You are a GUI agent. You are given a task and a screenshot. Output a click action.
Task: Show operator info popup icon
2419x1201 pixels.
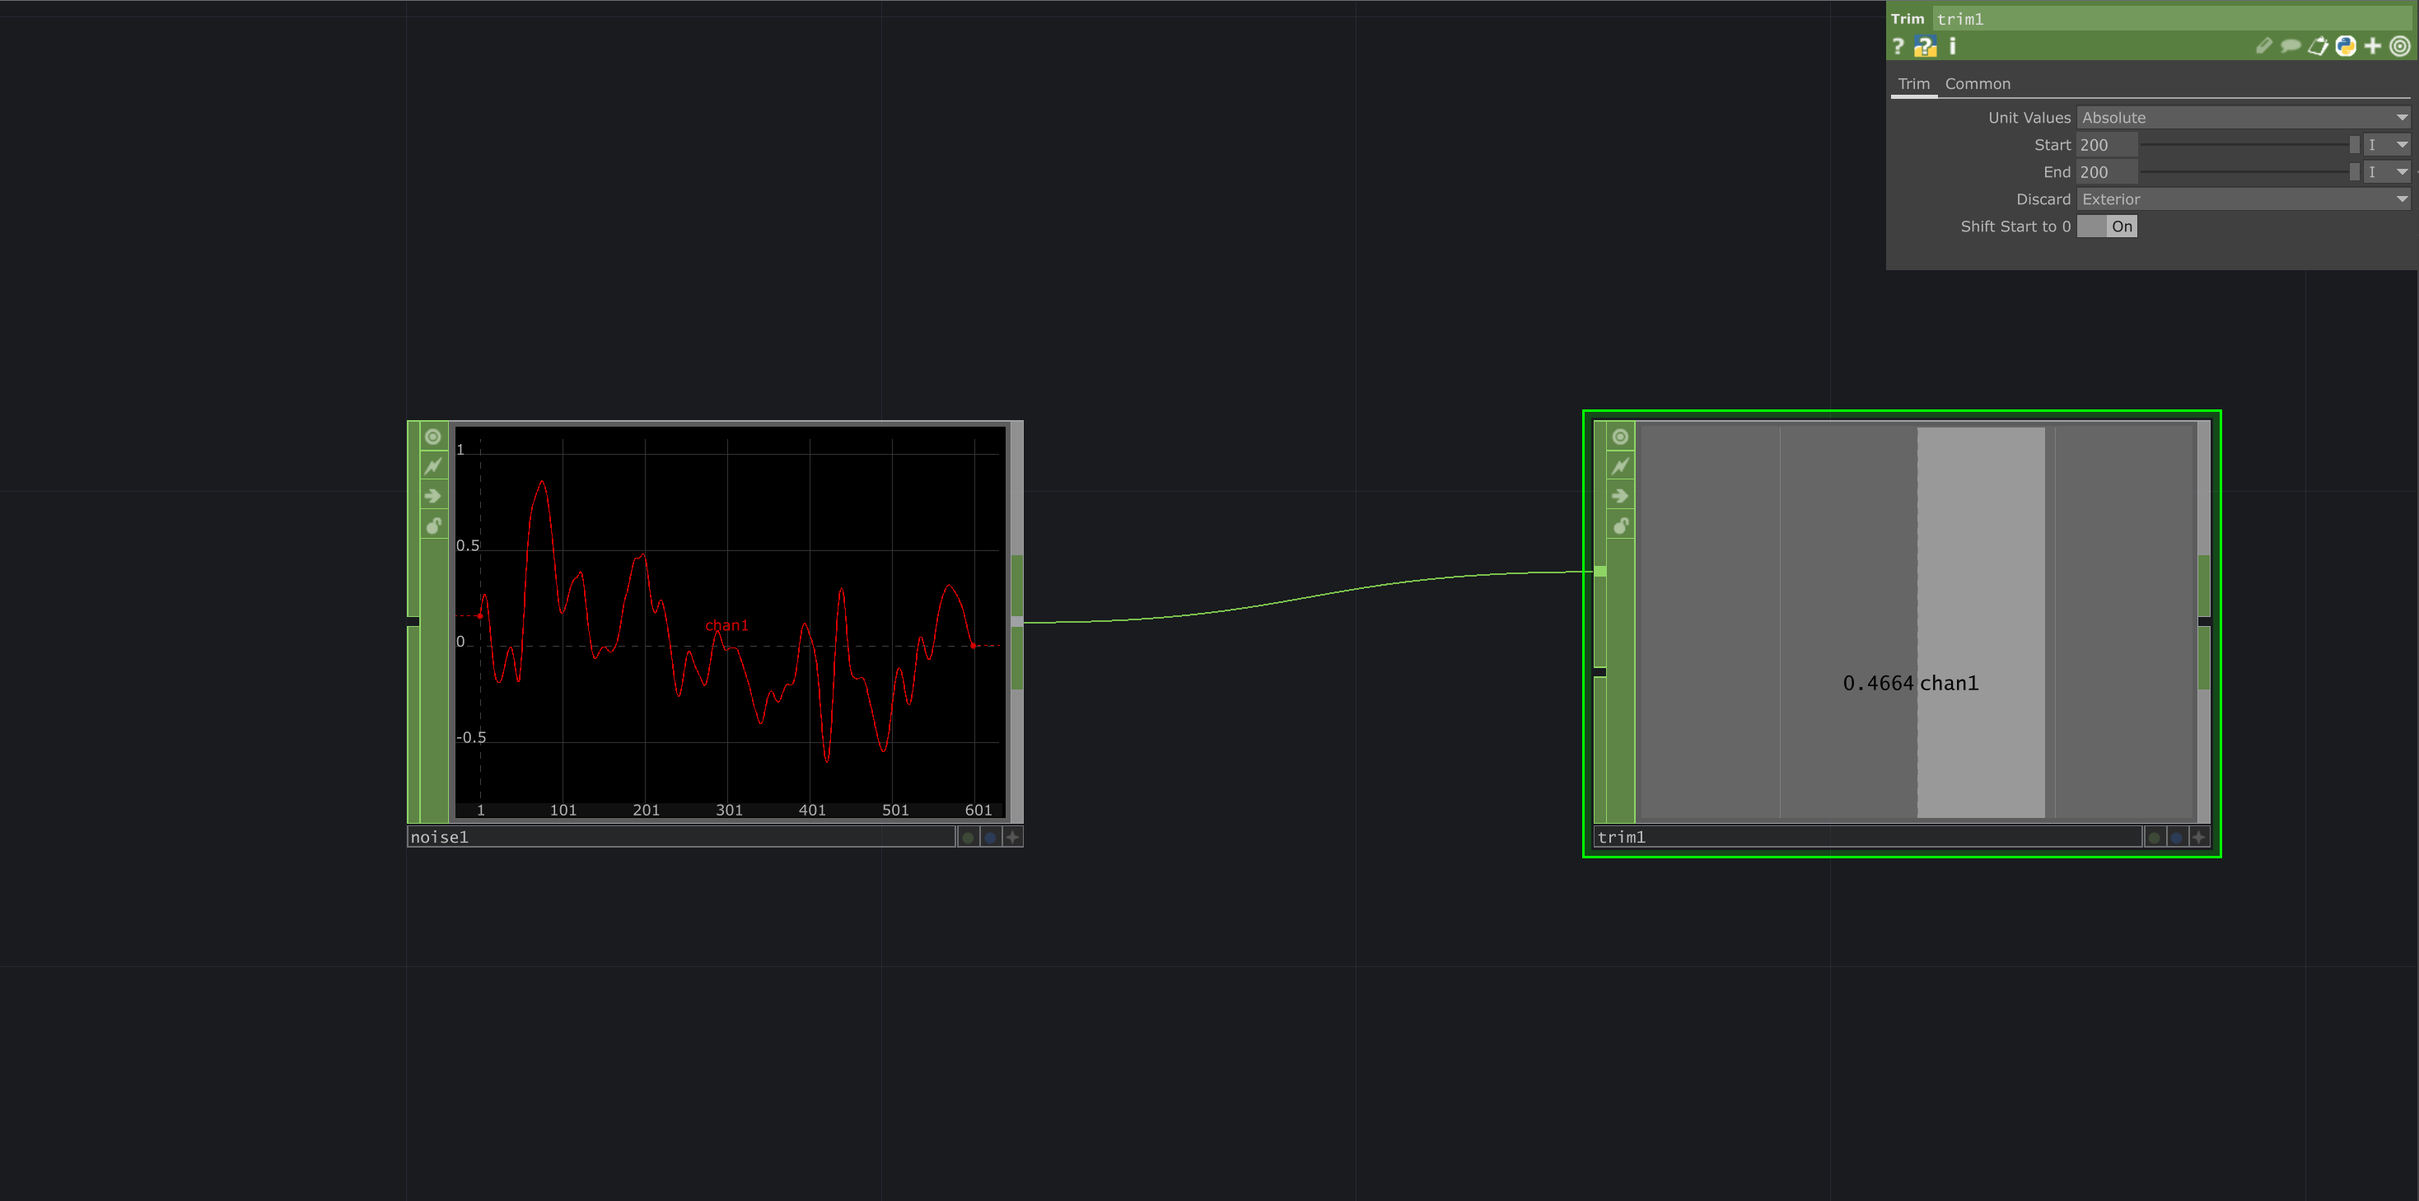click(x=1952, y=46)
